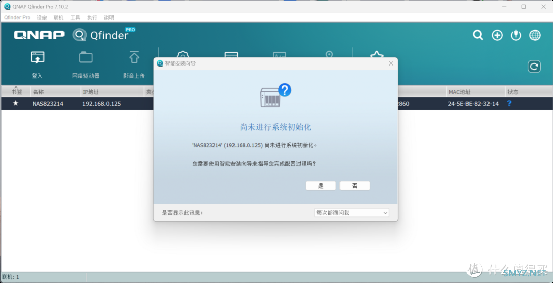Click the Qfinder Pro logo
The width and height of the screenshot is (553, 283).
[104, 34]
